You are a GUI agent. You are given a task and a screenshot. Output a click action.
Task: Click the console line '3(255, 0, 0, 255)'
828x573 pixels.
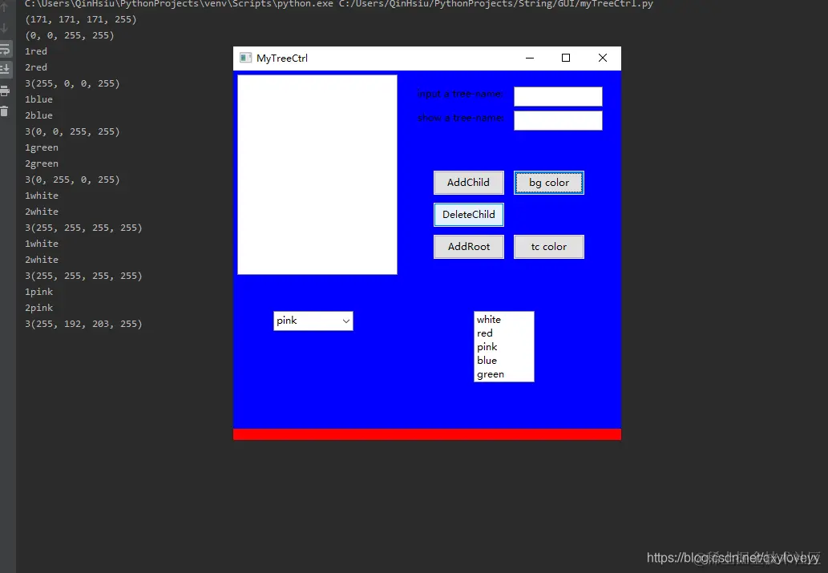pyautogui.click(x=72, y=83)
